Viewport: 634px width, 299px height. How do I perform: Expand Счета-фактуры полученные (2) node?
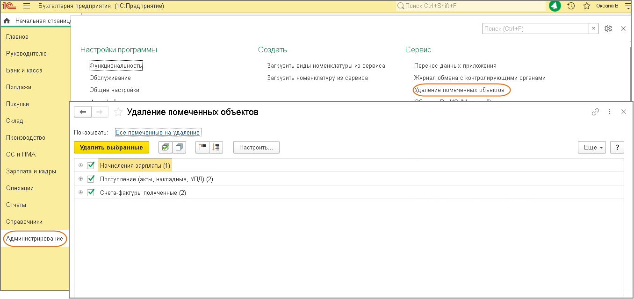(x=80, y=192)
